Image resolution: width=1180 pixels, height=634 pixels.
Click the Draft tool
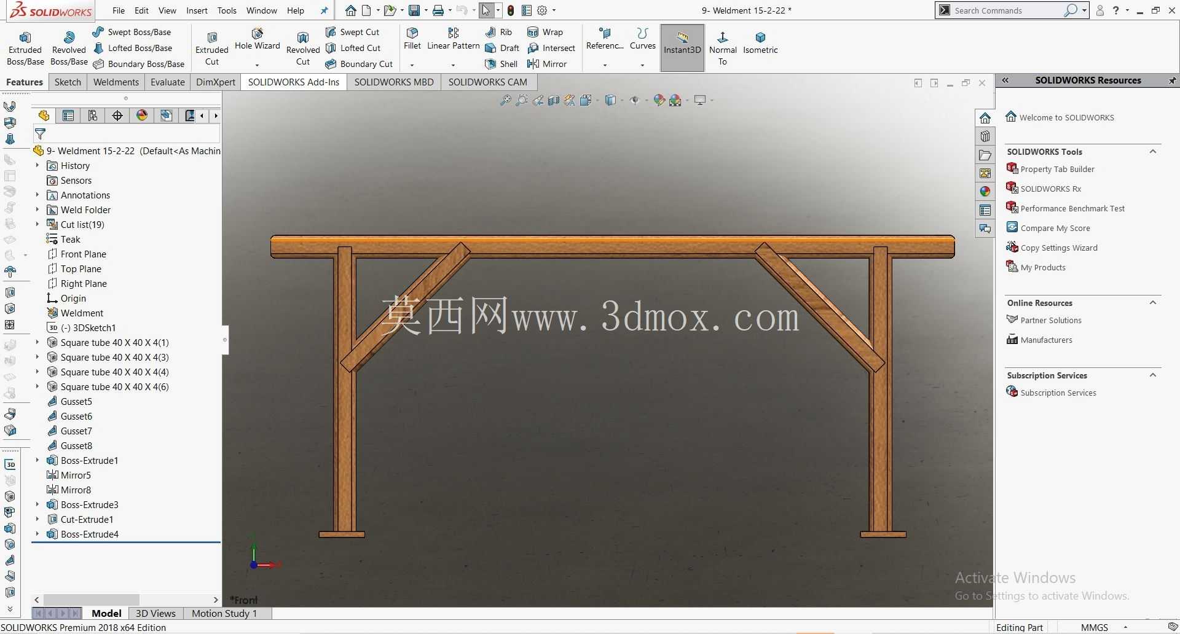502,48
